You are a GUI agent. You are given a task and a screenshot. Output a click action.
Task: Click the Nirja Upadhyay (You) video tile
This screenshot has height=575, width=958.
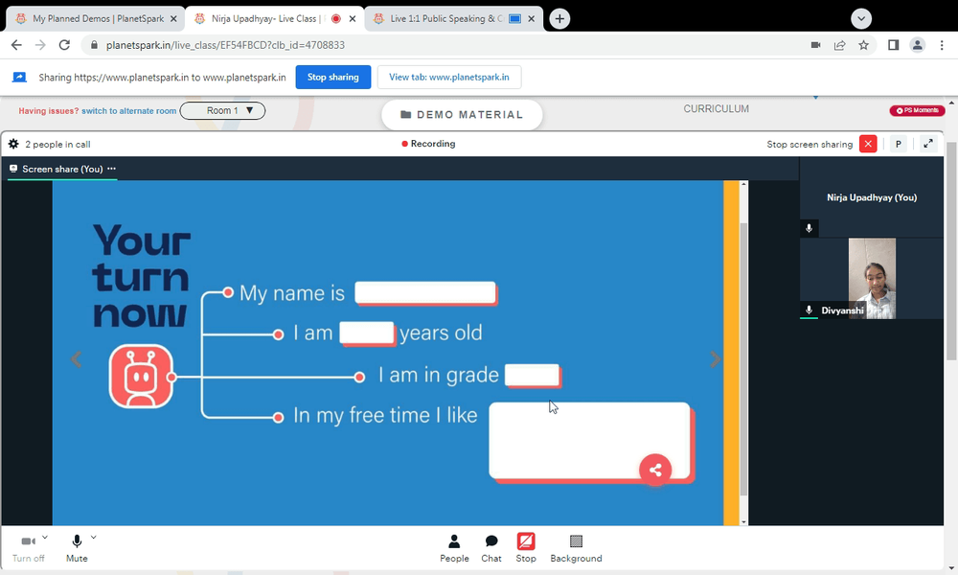pos(871,197)
